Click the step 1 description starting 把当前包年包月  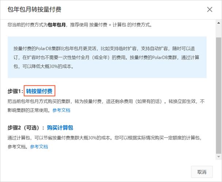pyautogui.click(x=106, y=106)
